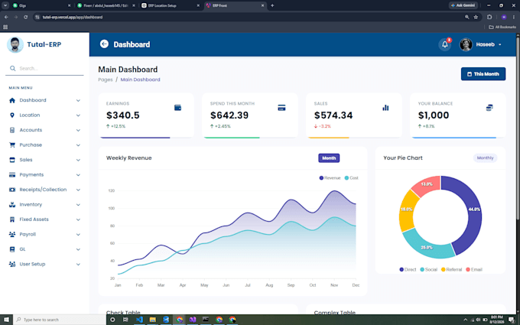
Task: Click the User Setup icon in sidebar
Action: pos(12,265)
